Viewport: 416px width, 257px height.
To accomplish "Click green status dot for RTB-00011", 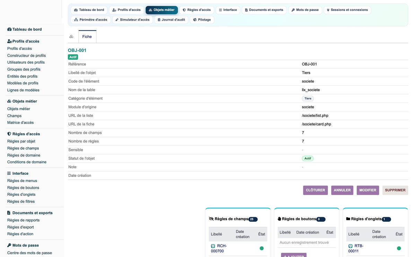I will 399,248.
